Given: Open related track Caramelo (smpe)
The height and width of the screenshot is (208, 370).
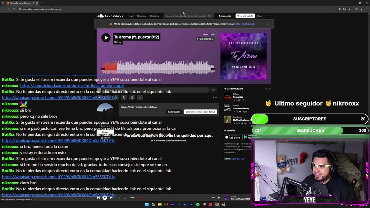Looking at the screenshot, I should coord(241,109).
